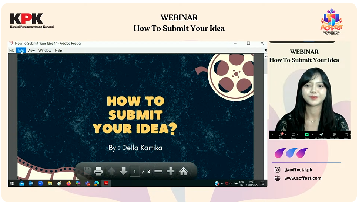The width and height of the screenshot is (359, 204).
Task: Click the vertical scrollbar thumb in the PDF viewer
Action: point(266,66)
